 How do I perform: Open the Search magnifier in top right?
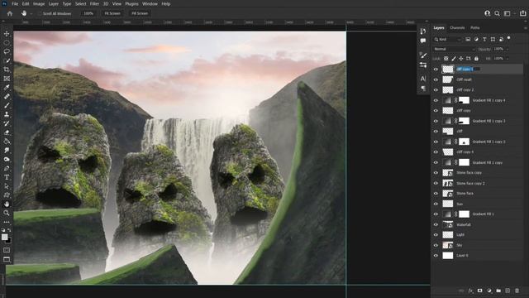click(x=497, y=13)
